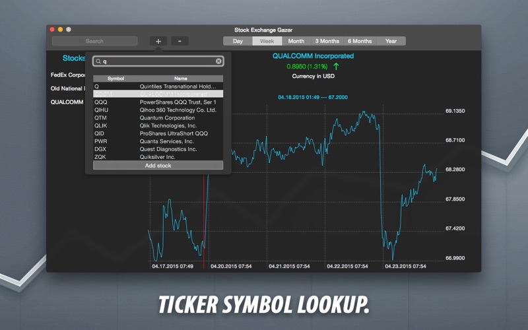
Task: Click the 04.22.2015 07:54 axis label
Action: (x=348, y=267)
